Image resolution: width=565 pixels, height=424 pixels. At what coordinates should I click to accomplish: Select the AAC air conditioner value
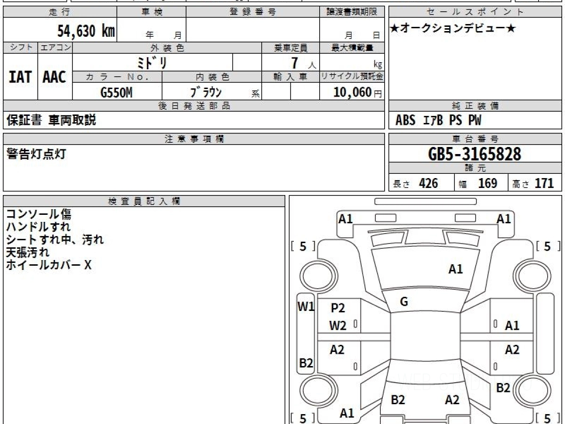pos(55,77)
